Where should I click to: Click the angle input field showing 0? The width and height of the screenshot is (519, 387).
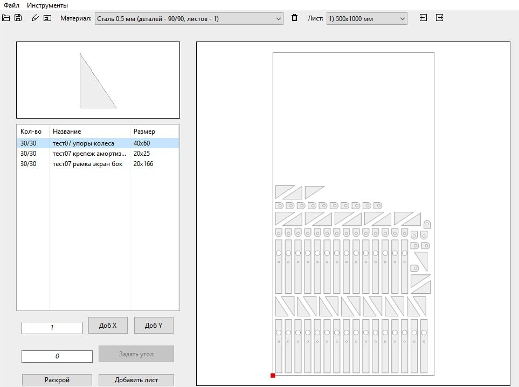click(x=57, y=356)
